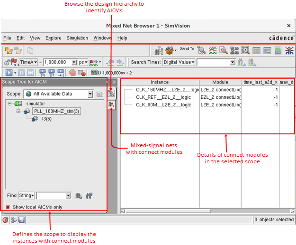This screenshot has width=296, height=245.
Task: Pause the simulation
Action: click(21, 73)
